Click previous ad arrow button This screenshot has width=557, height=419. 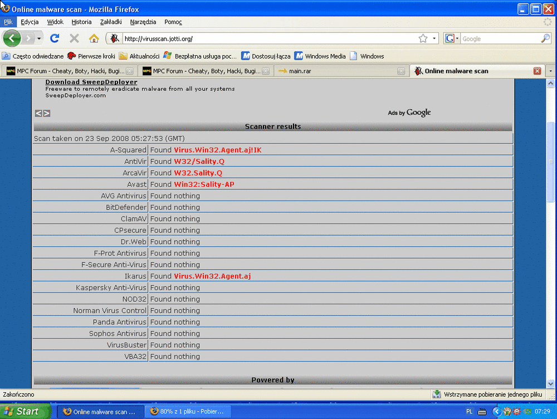point(38,113)
